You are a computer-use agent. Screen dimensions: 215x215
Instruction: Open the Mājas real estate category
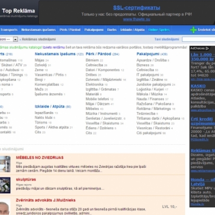39,60
